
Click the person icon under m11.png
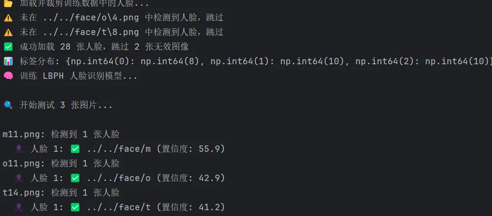(x=19, y=149)
